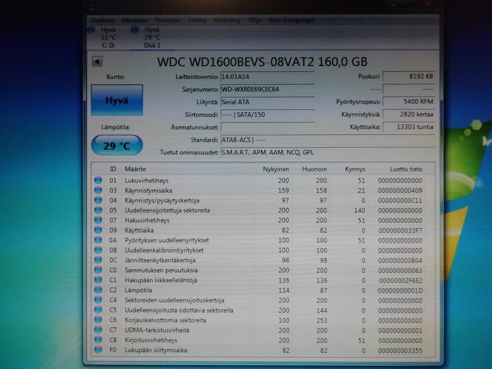Click the ID column header
Viewport: 492px width, 369px height.
113,169
